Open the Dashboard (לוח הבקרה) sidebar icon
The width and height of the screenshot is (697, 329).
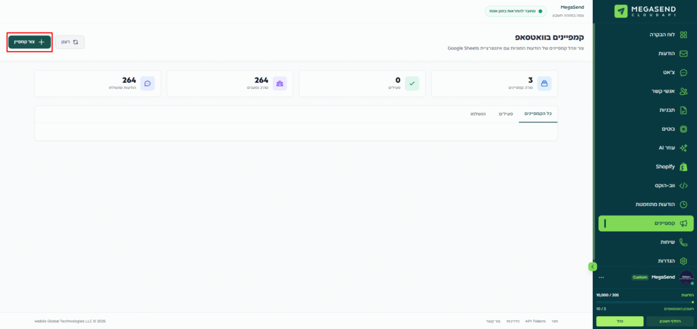click(x=683, y=34)
